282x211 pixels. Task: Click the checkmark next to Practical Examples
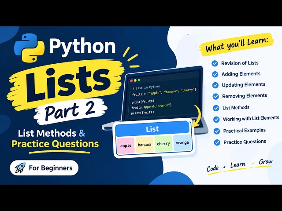pyautogui.click(x=217, y=131)
